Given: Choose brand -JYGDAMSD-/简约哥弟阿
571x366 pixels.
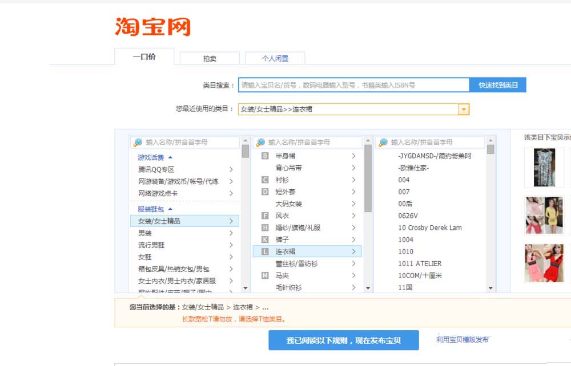Looking at the screenshot, I should coord(435,156).
